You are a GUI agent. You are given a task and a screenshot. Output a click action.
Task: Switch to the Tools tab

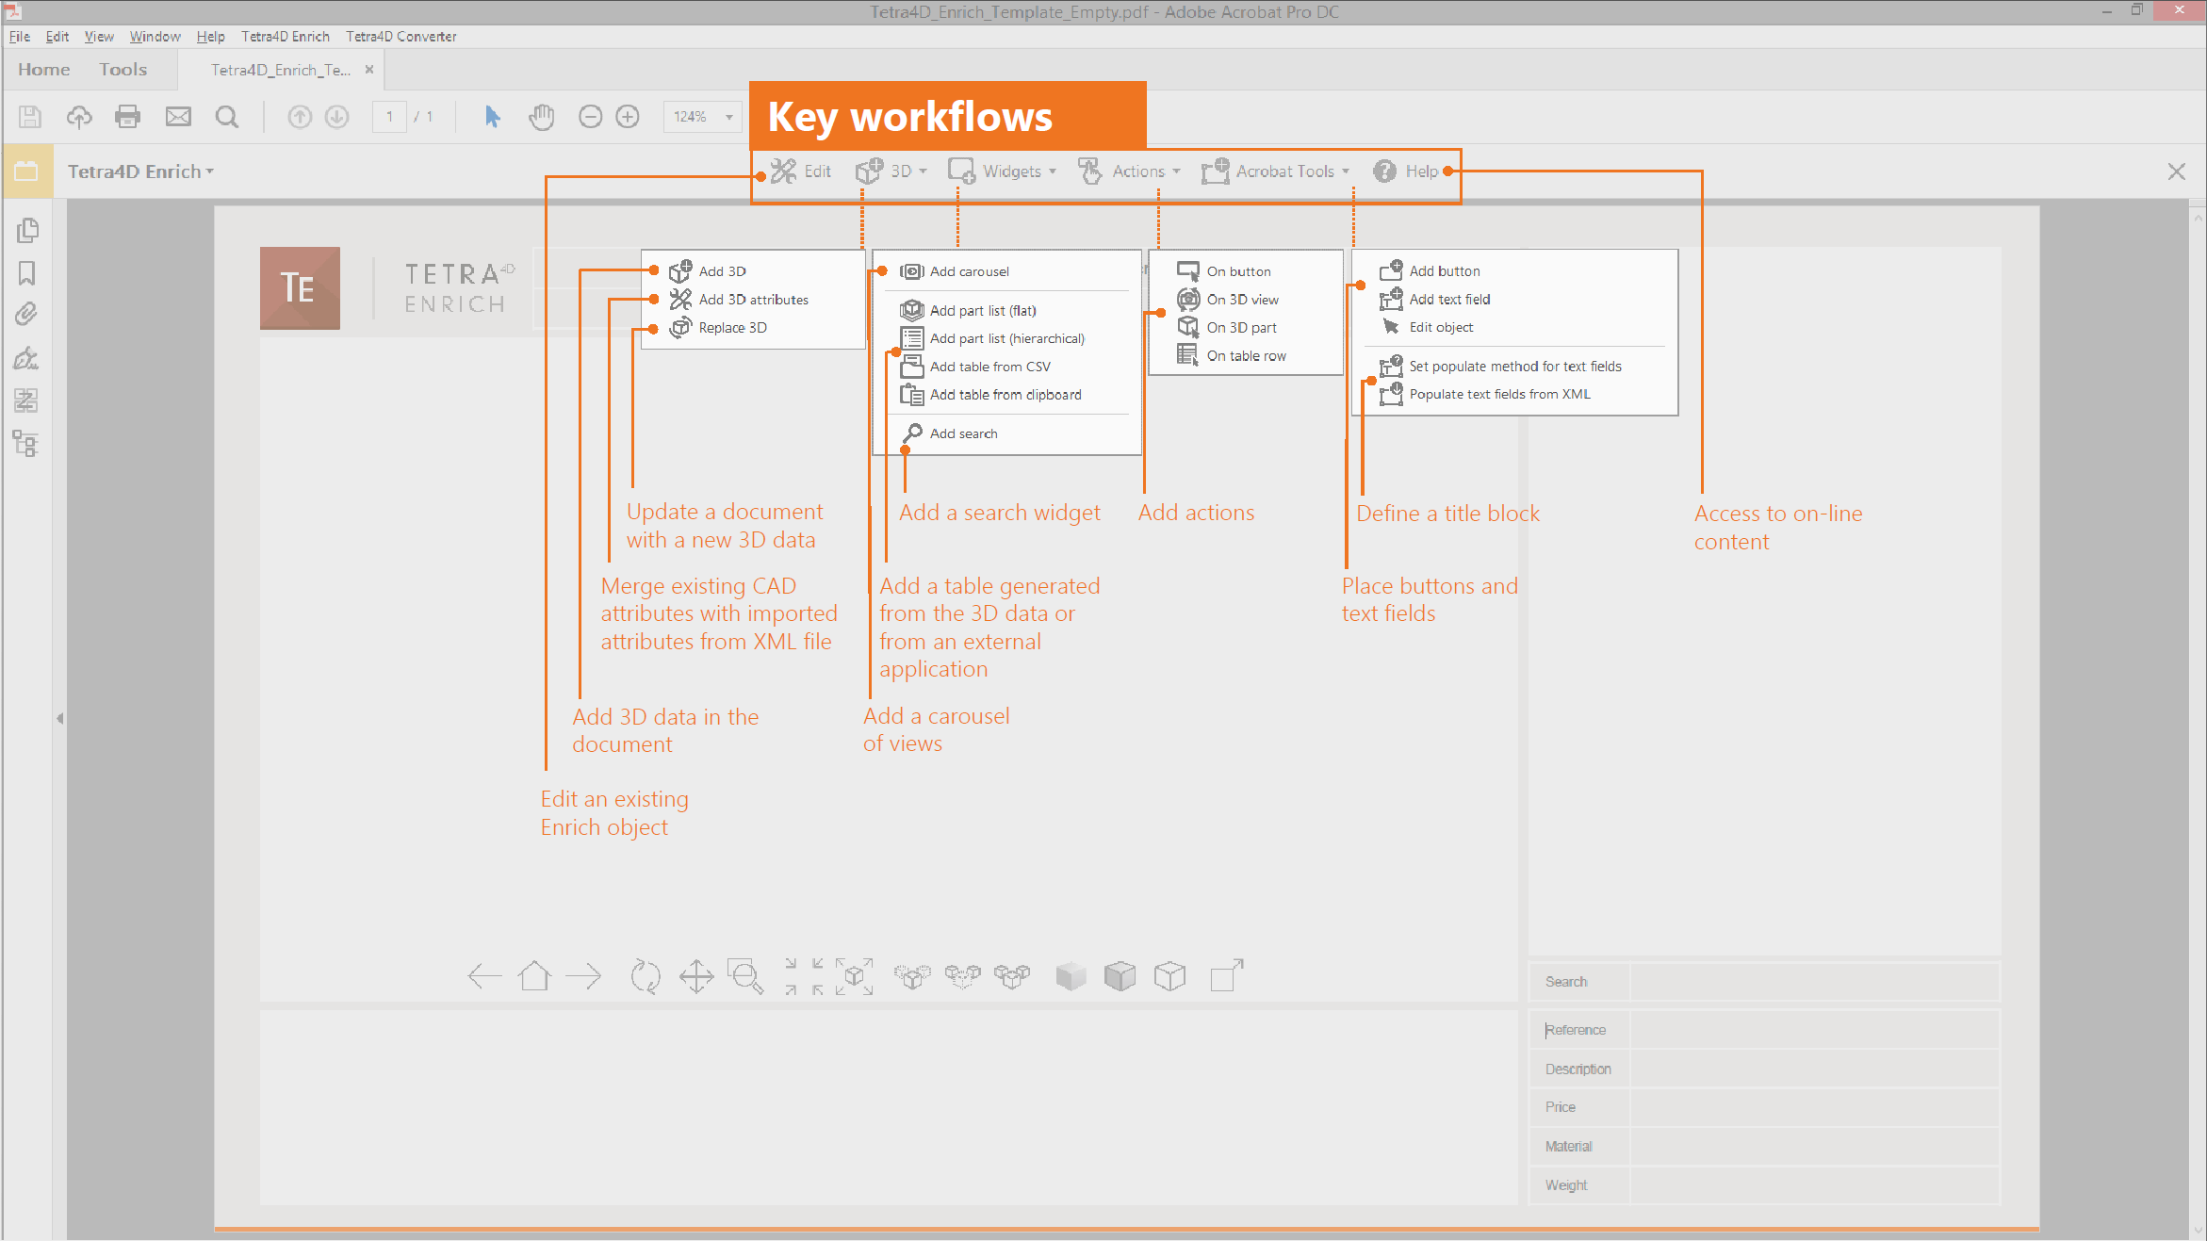point(123,70)
